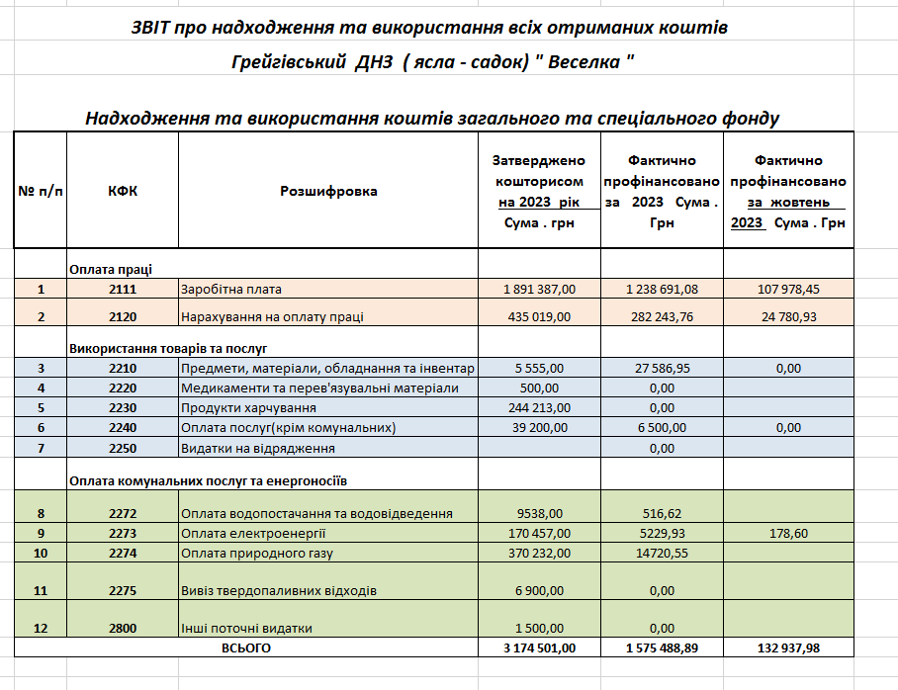Select value 244 213,00

coord(539,407)
